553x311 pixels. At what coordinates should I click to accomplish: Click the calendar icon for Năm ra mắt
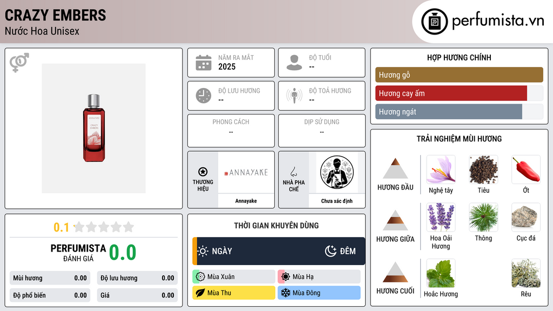[x=204, y=63]
